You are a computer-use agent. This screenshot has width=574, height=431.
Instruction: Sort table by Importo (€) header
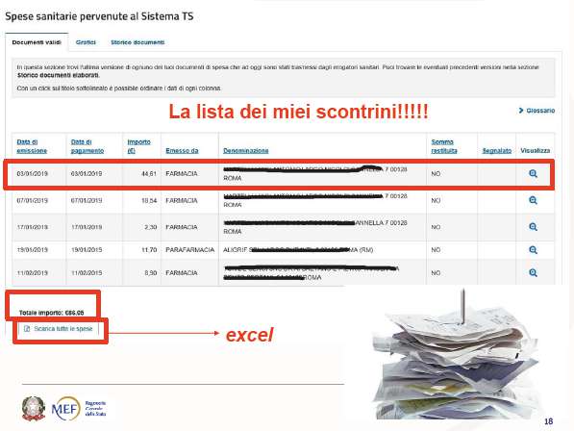(x=138, y=146)
